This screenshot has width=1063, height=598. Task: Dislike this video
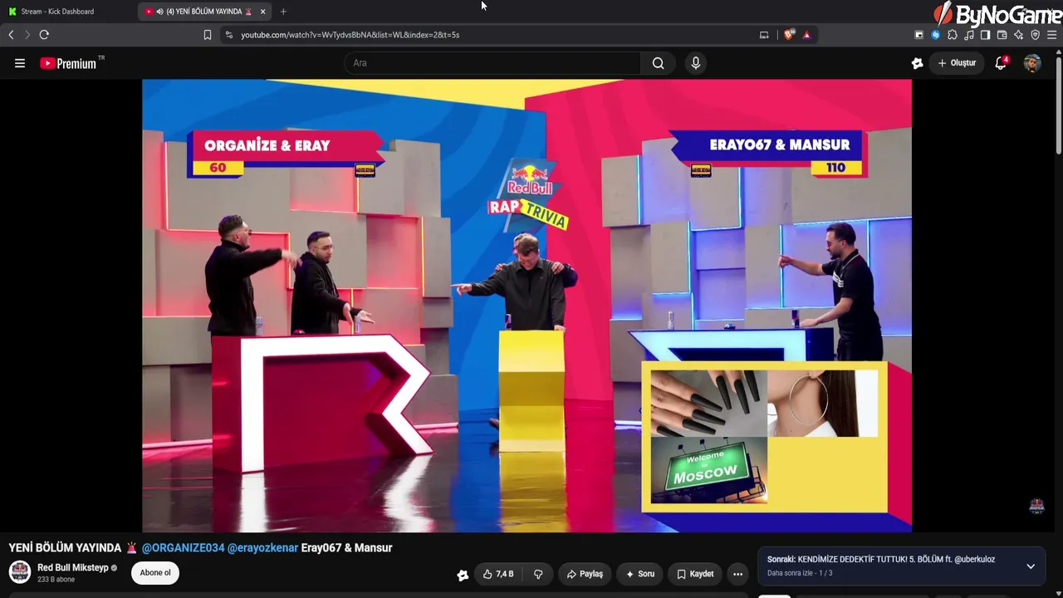coord(538,574)
